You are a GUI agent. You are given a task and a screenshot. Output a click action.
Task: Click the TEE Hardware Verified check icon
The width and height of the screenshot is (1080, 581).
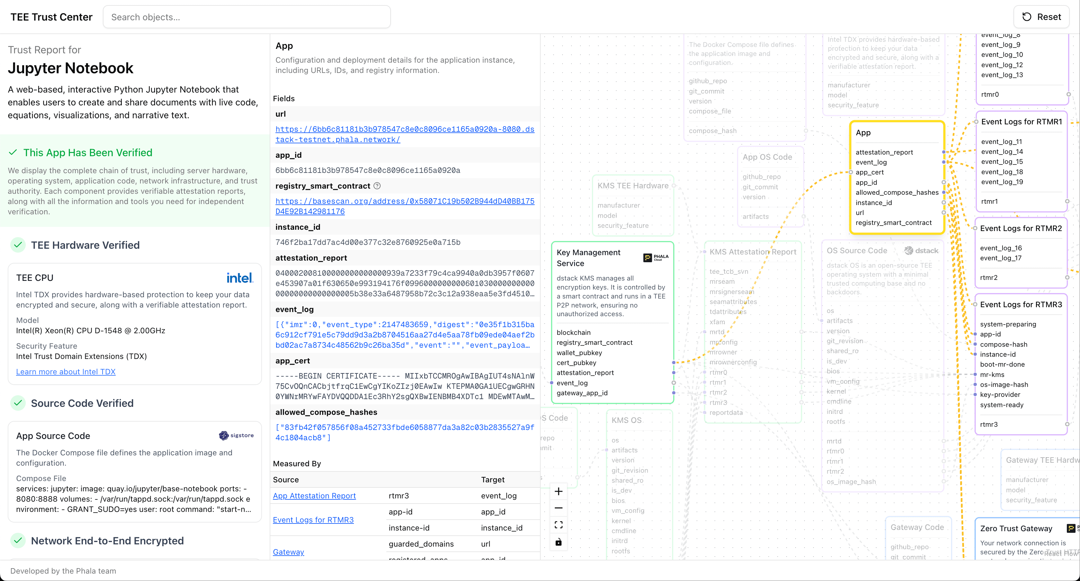click(18, 245)
